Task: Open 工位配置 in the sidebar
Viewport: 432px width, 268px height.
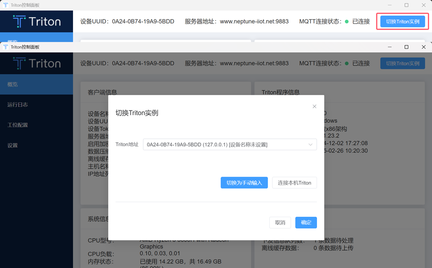Action: click(x=37, y=125)
